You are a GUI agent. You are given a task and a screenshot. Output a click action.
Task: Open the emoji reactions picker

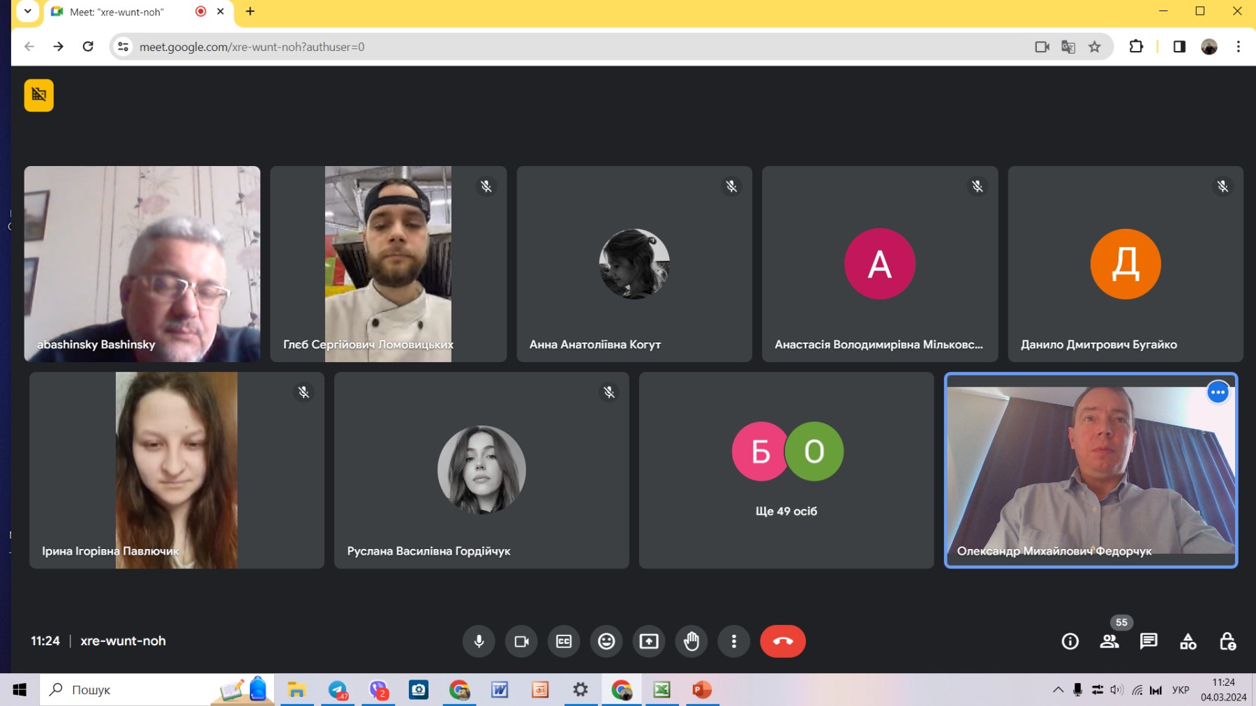[606, 641]
